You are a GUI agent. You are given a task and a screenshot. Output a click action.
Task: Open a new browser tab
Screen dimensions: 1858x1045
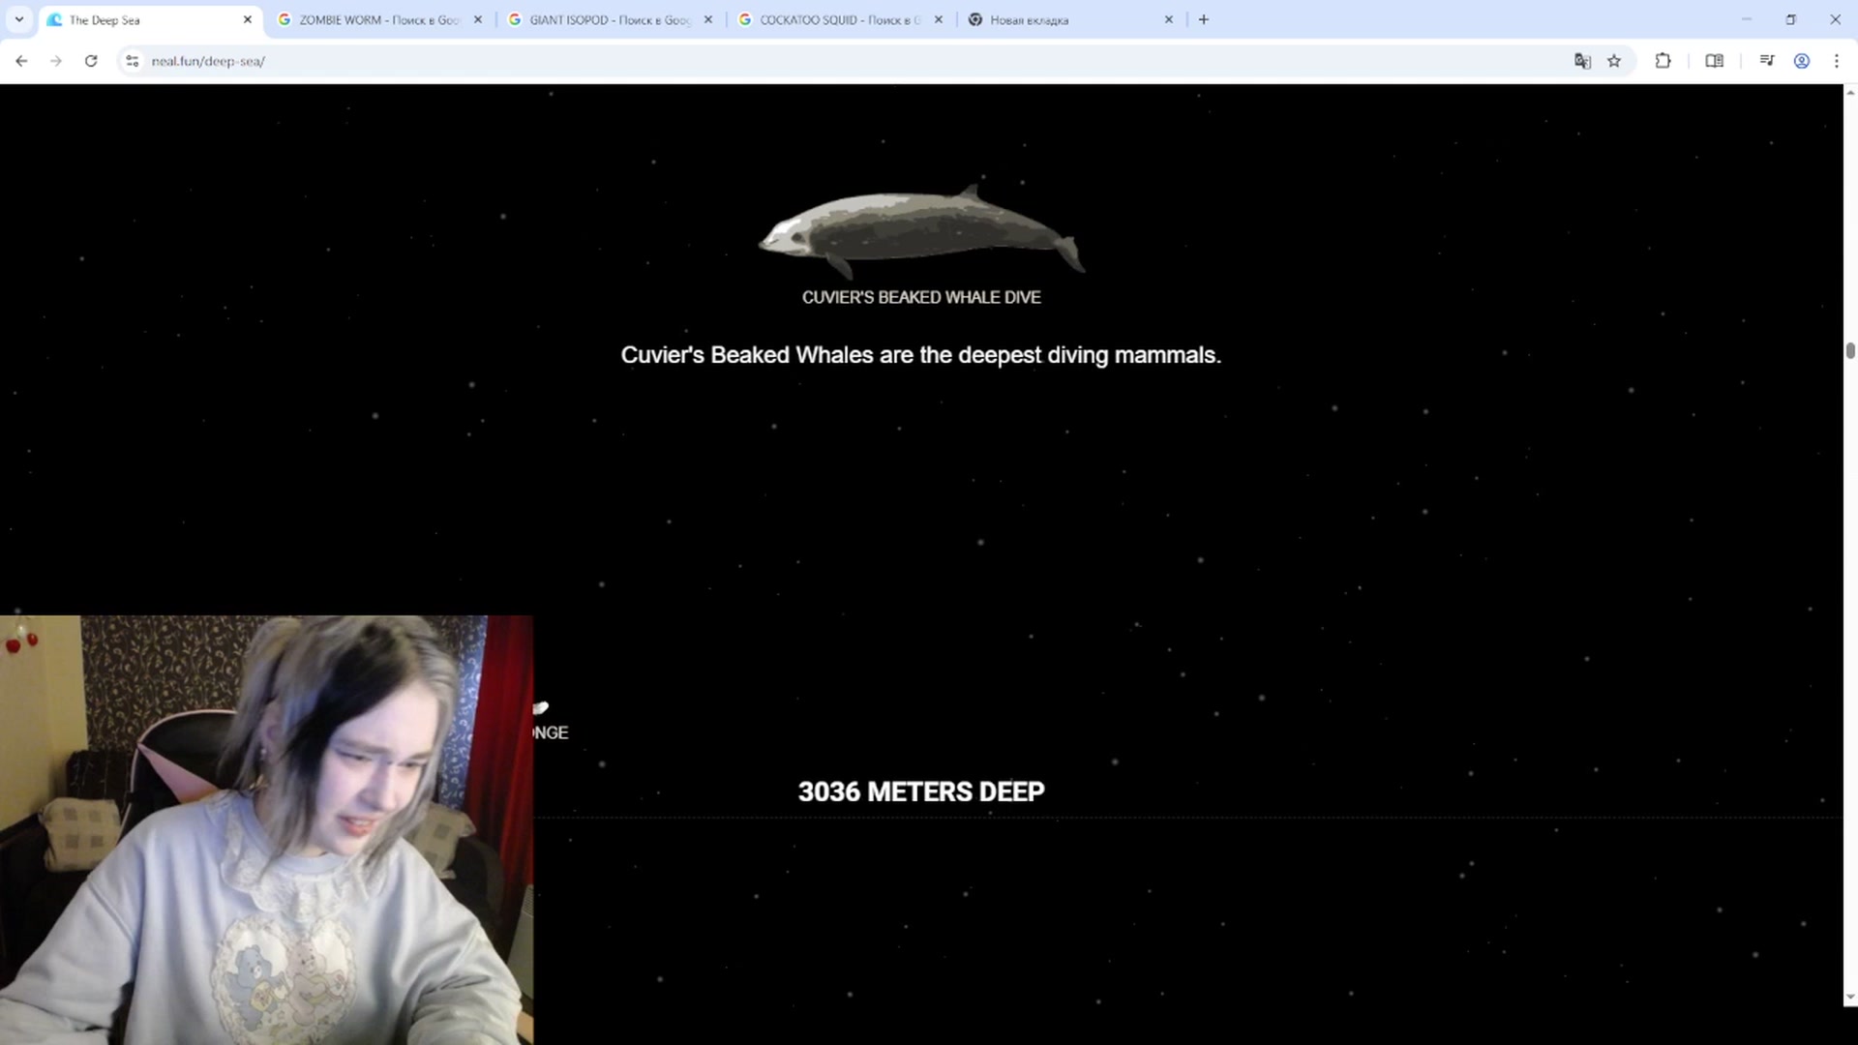1204,19
